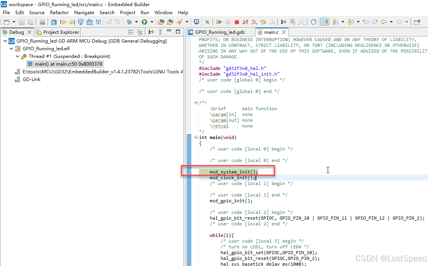Terminate the debug session with red square icon
The image size is (428, 266).
(237, 22)
